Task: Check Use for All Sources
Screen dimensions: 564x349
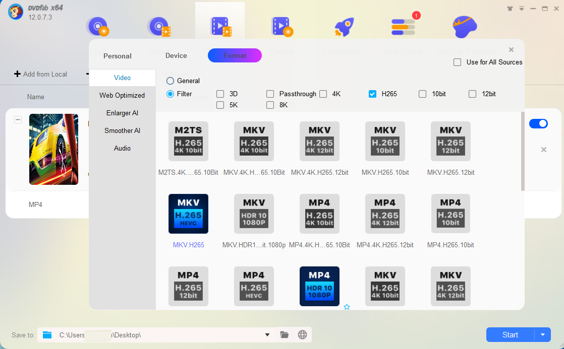Action: (457, 62)
